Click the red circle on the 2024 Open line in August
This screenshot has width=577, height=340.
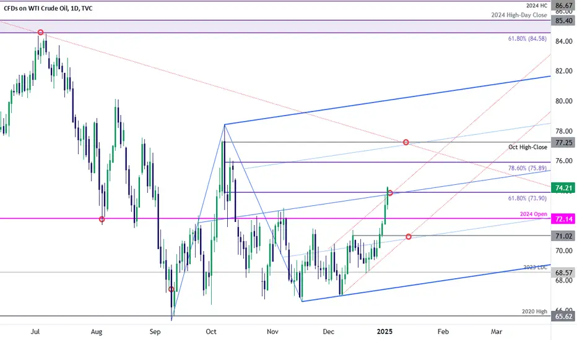[x=102, y=219]
